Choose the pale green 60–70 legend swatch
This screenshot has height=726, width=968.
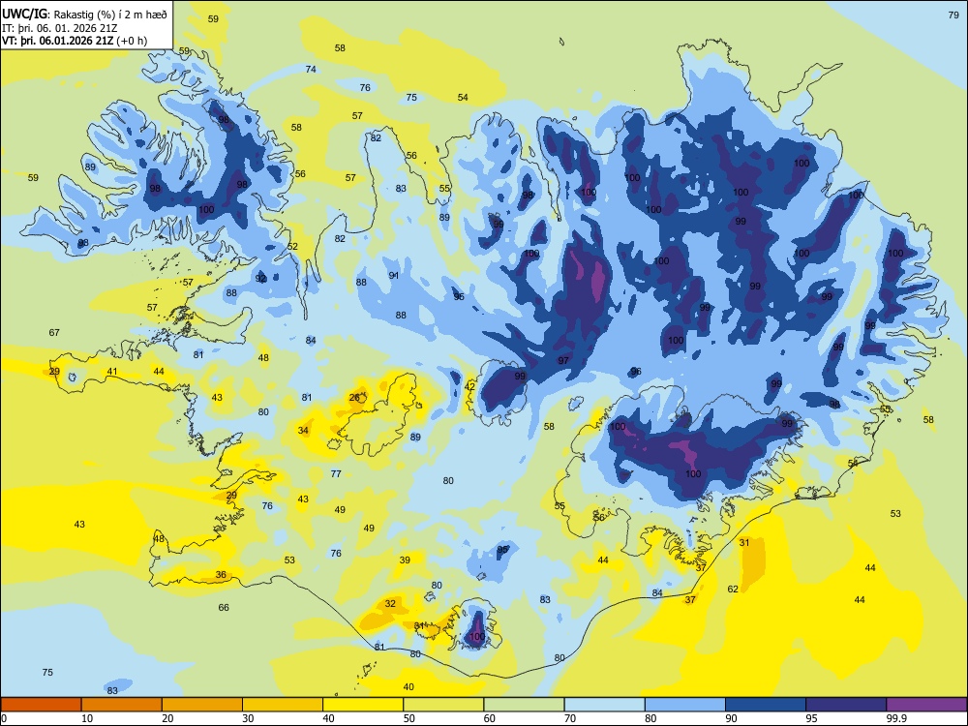[x=524, y=705]
